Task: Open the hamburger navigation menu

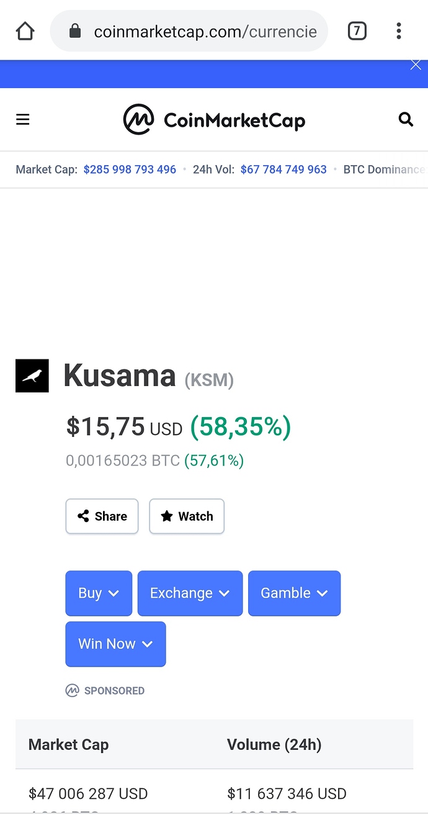Action: point(23,120)
